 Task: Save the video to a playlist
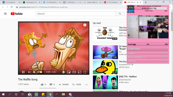pos(77,84)
